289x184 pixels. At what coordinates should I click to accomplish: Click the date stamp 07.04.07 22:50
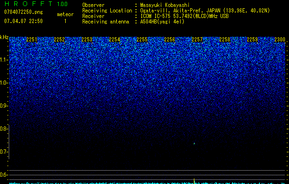pos(23,21)
